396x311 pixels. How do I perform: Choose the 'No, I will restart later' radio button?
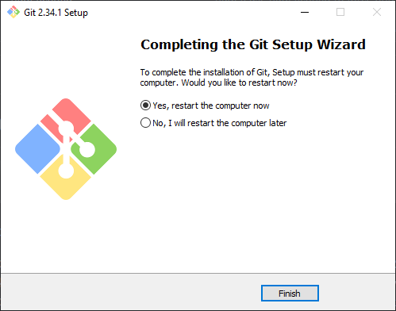[x=145, y=123]
